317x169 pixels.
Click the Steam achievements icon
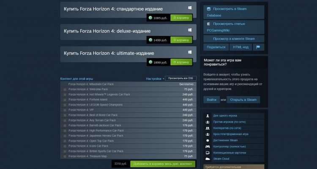[208, 140]
